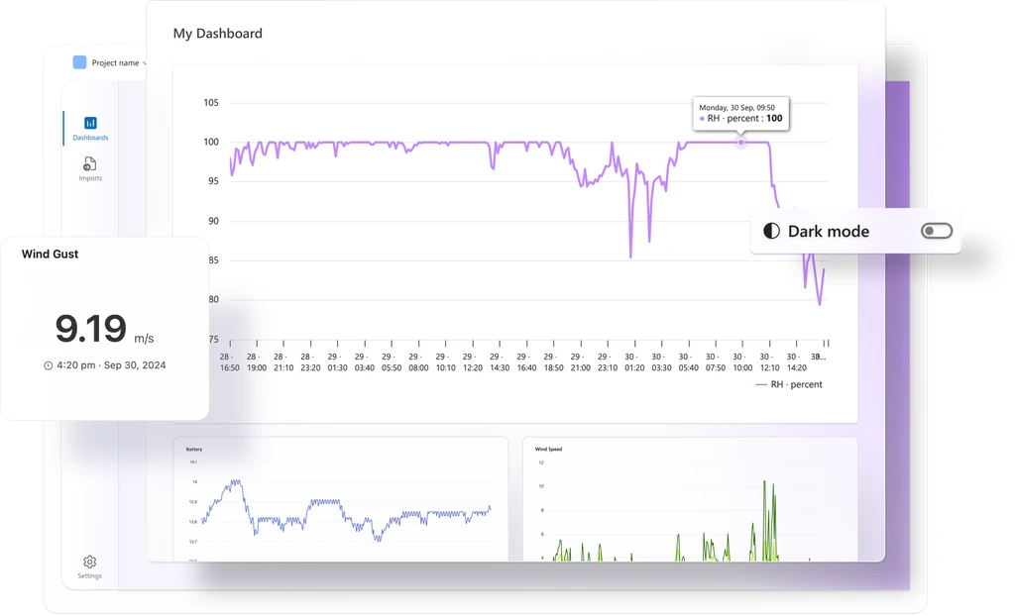The height and width of the screenshot is (616, 1015).
Task: Open the Dashboards sidebar icon
Action: (90, 123)
